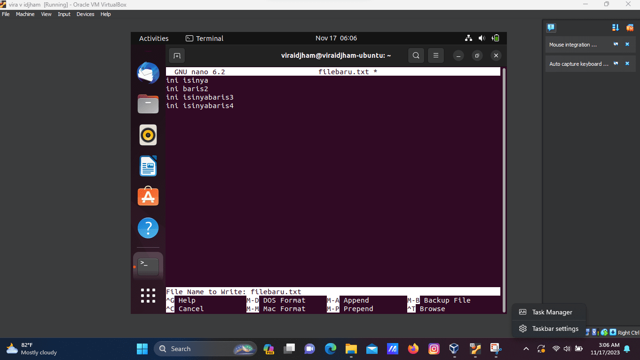Screen dimensions: 640x360
Task: Click the Right Ctrl host key indicator
Action: (x=628, y=333)
